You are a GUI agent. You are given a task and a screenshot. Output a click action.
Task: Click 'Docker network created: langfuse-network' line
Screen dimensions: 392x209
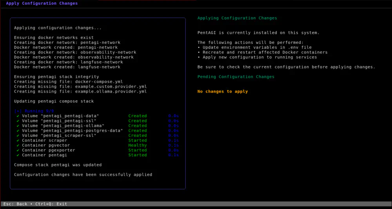tap(67, 67)
